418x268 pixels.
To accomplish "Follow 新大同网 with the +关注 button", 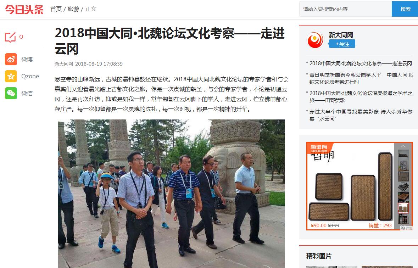I will click(342, 44).
